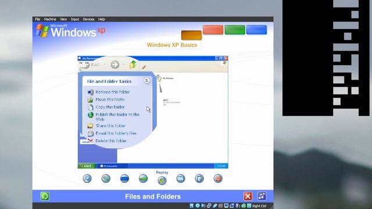Select My Documents taskbar button
The width and height of the screenshot is (372, 209).
(112, 166)
